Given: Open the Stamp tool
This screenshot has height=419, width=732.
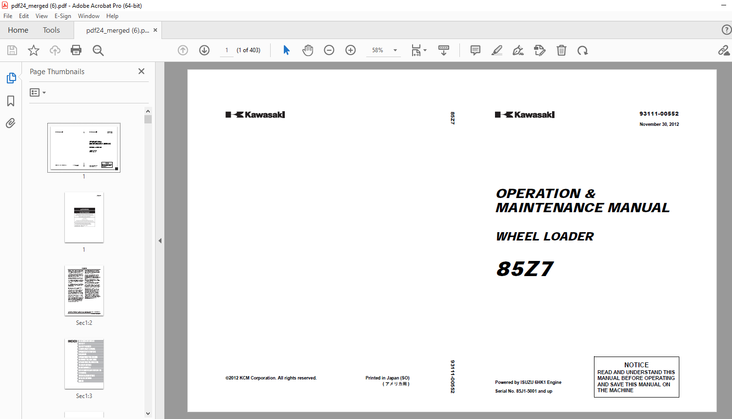Looking at the screenshot, I should click(540, 50).
